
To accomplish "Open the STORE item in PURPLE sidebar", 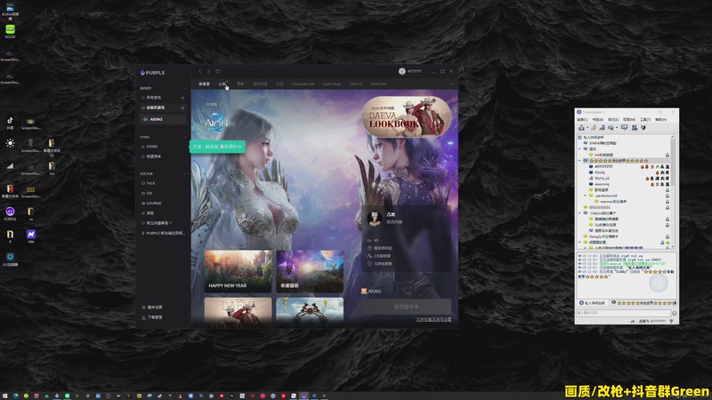I will click(150, 147).
